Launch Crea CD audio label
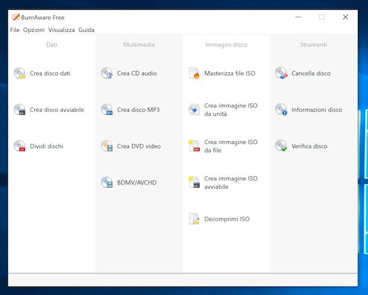Image resolution: width=368 pixels, height=295 pixels. pyautogui.click(x=137, y=73)
